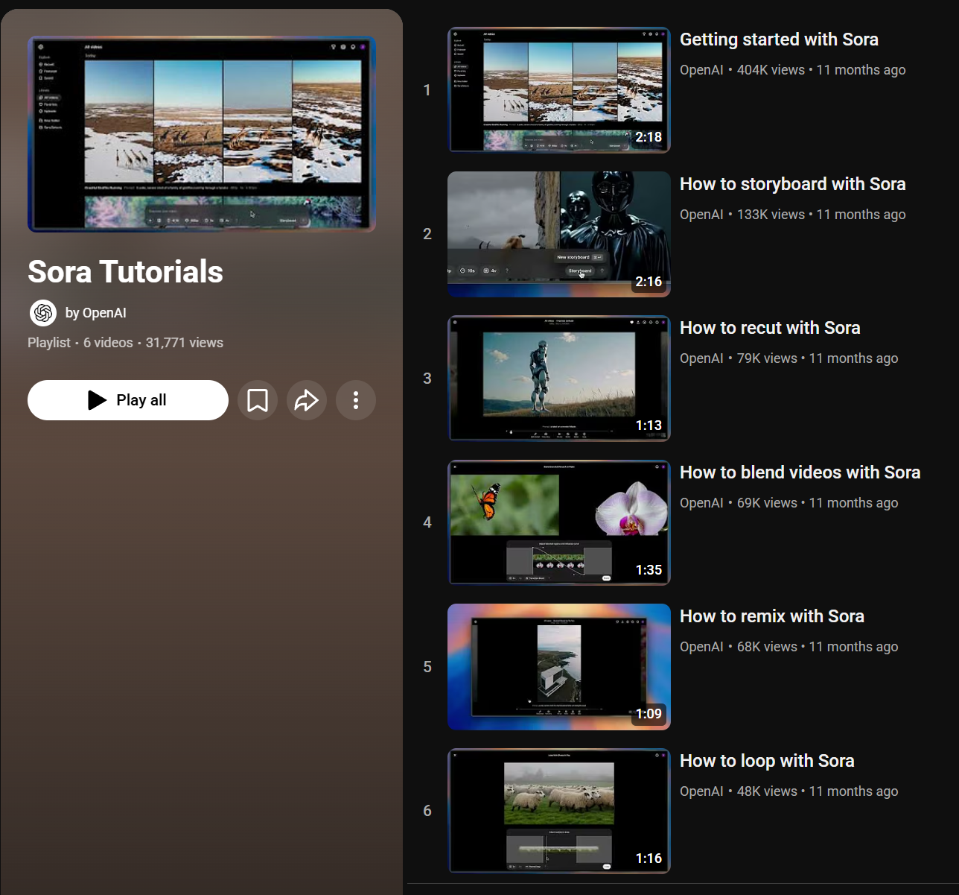Share the playlist using arrow icon

[x=307, y=400]
